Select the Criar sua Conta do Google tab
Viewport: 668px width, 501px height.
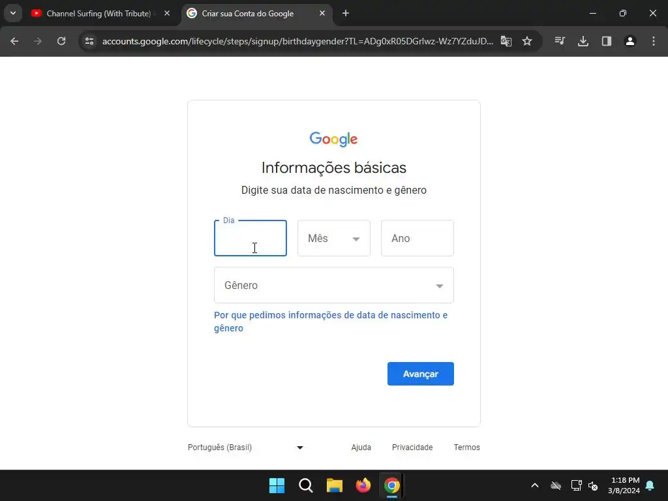tap(256, 14)
